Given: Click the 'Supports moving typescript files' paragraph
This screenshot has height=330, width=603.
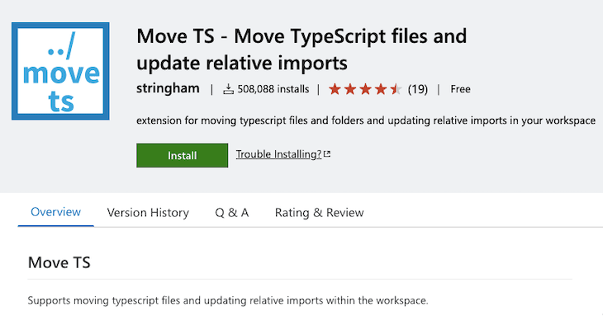Looking at the screenshot, I should [228, 300].
